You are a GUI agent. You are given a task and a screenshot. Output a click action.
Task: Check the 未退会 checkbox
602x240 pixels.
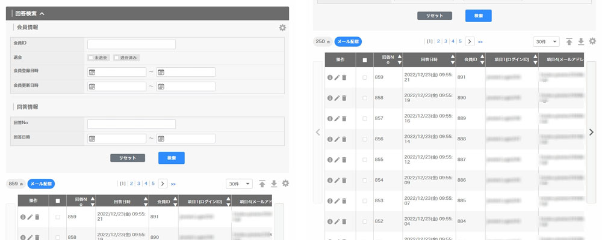[x=91, y=58]
